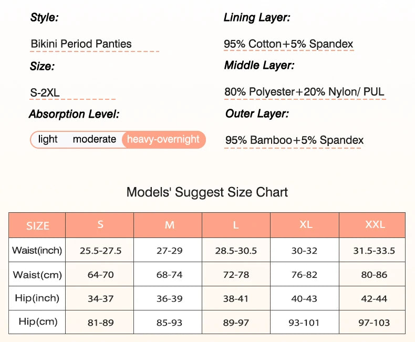415x342 pixels.
Task: Click the 95% Cotton+5% Spandex lining text
Action: [x=288, y=44]
